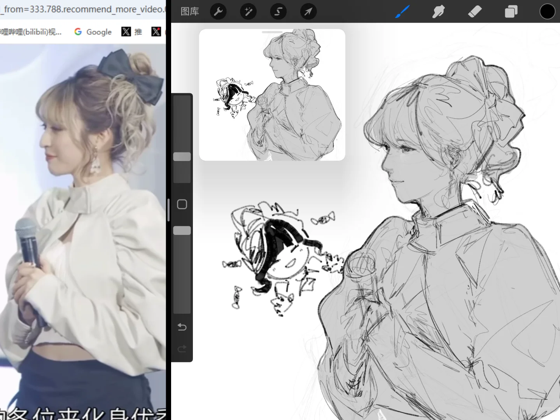This screenshot has width=560, height=420.
Task: Click the brush opacity slider handle
Action: click(x=182, y=230)
